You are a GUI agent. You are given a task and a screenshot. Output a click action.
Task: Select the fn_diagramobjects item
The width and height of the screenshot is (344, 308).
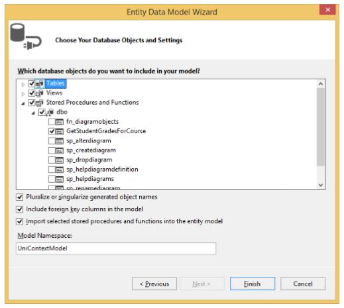coord(92,122)
